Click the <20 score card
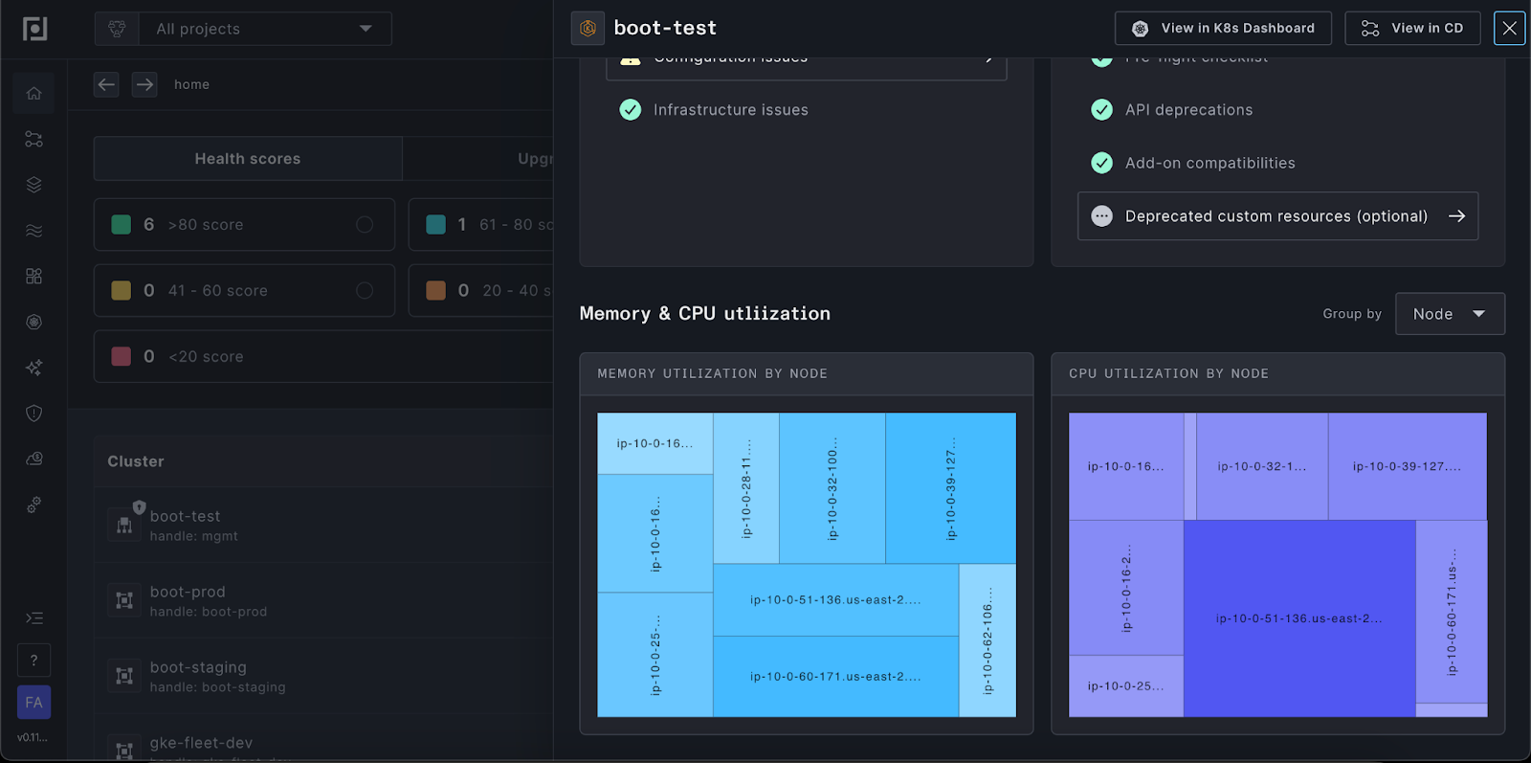This screenshot has height=763, width=1531. coord(323,356)
